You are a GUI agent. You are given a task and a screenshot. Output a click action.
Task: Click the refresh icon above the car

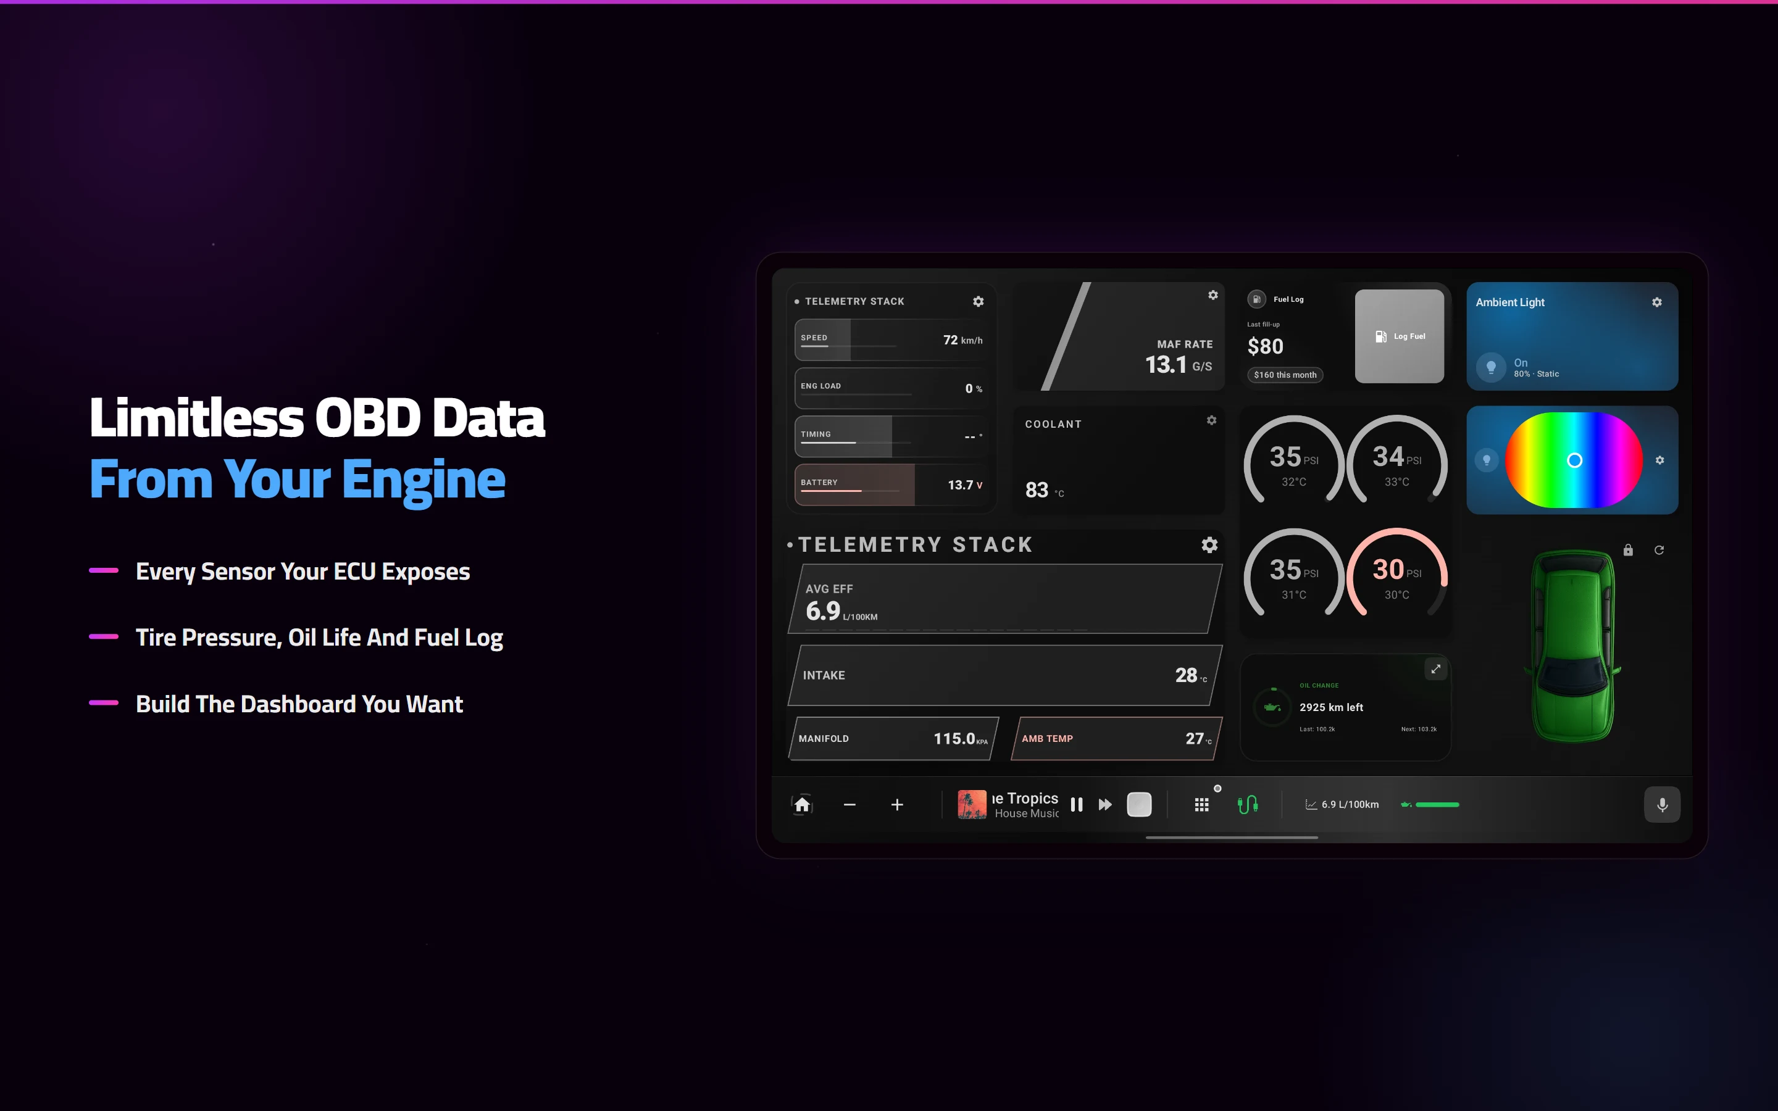click(1659, 549)
